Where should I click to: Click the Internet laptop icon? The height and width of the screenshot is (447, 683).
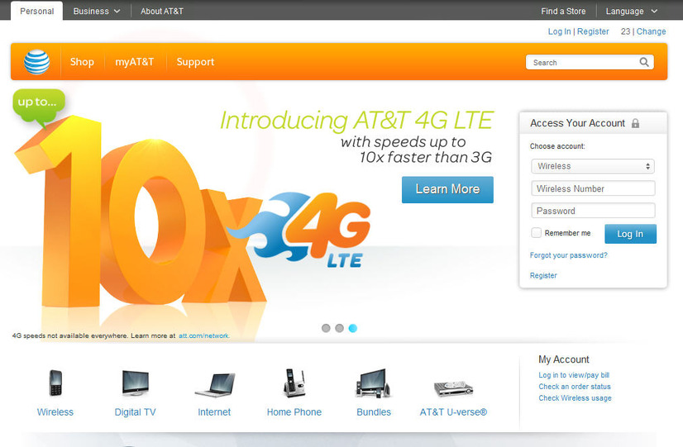(215, 384)
